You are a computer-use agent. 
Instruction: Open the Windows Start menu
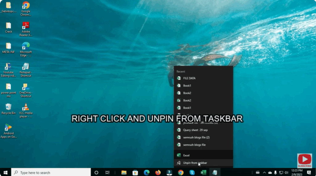click(6, 172)
